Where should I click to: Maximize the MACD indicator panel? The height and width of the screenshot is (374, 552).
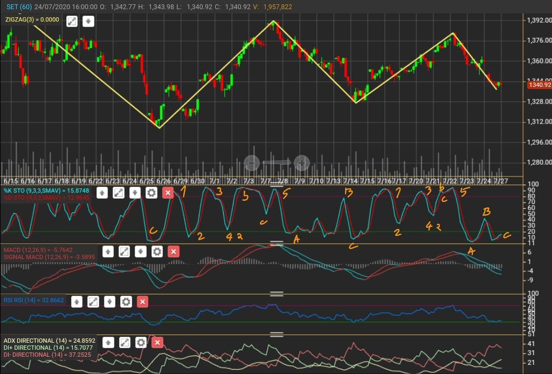(x=125, y=251)
